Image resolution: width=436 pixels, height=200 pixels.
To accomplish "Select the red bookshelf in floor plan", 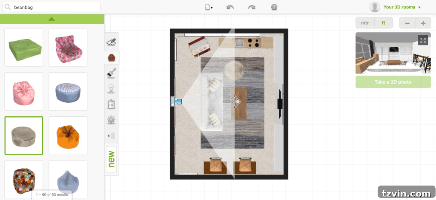I will click(x=199, y=48).
